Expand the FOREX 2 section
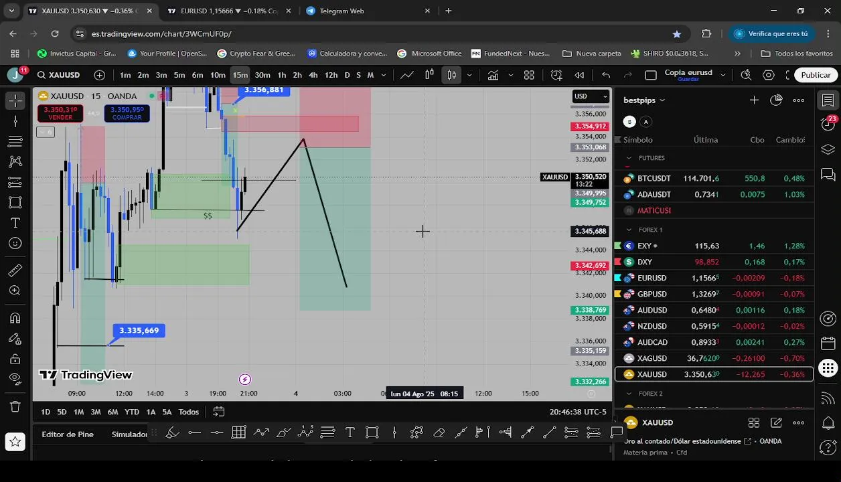 [629, 394]
